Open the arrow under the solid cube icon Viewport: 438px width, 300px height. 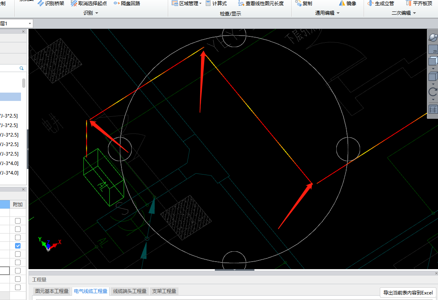[433, 84]
